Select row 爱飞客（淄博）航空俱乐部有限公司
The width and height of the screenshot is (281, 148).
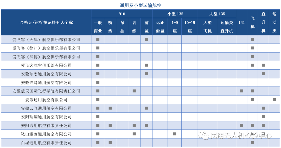click(x=140, y=57)
